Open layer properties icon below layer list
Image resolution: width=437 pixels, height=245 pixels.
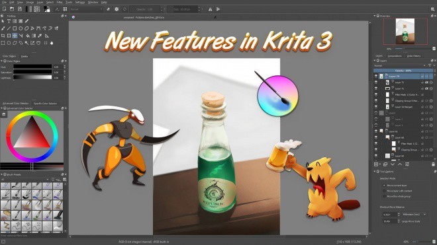(407, 164)
